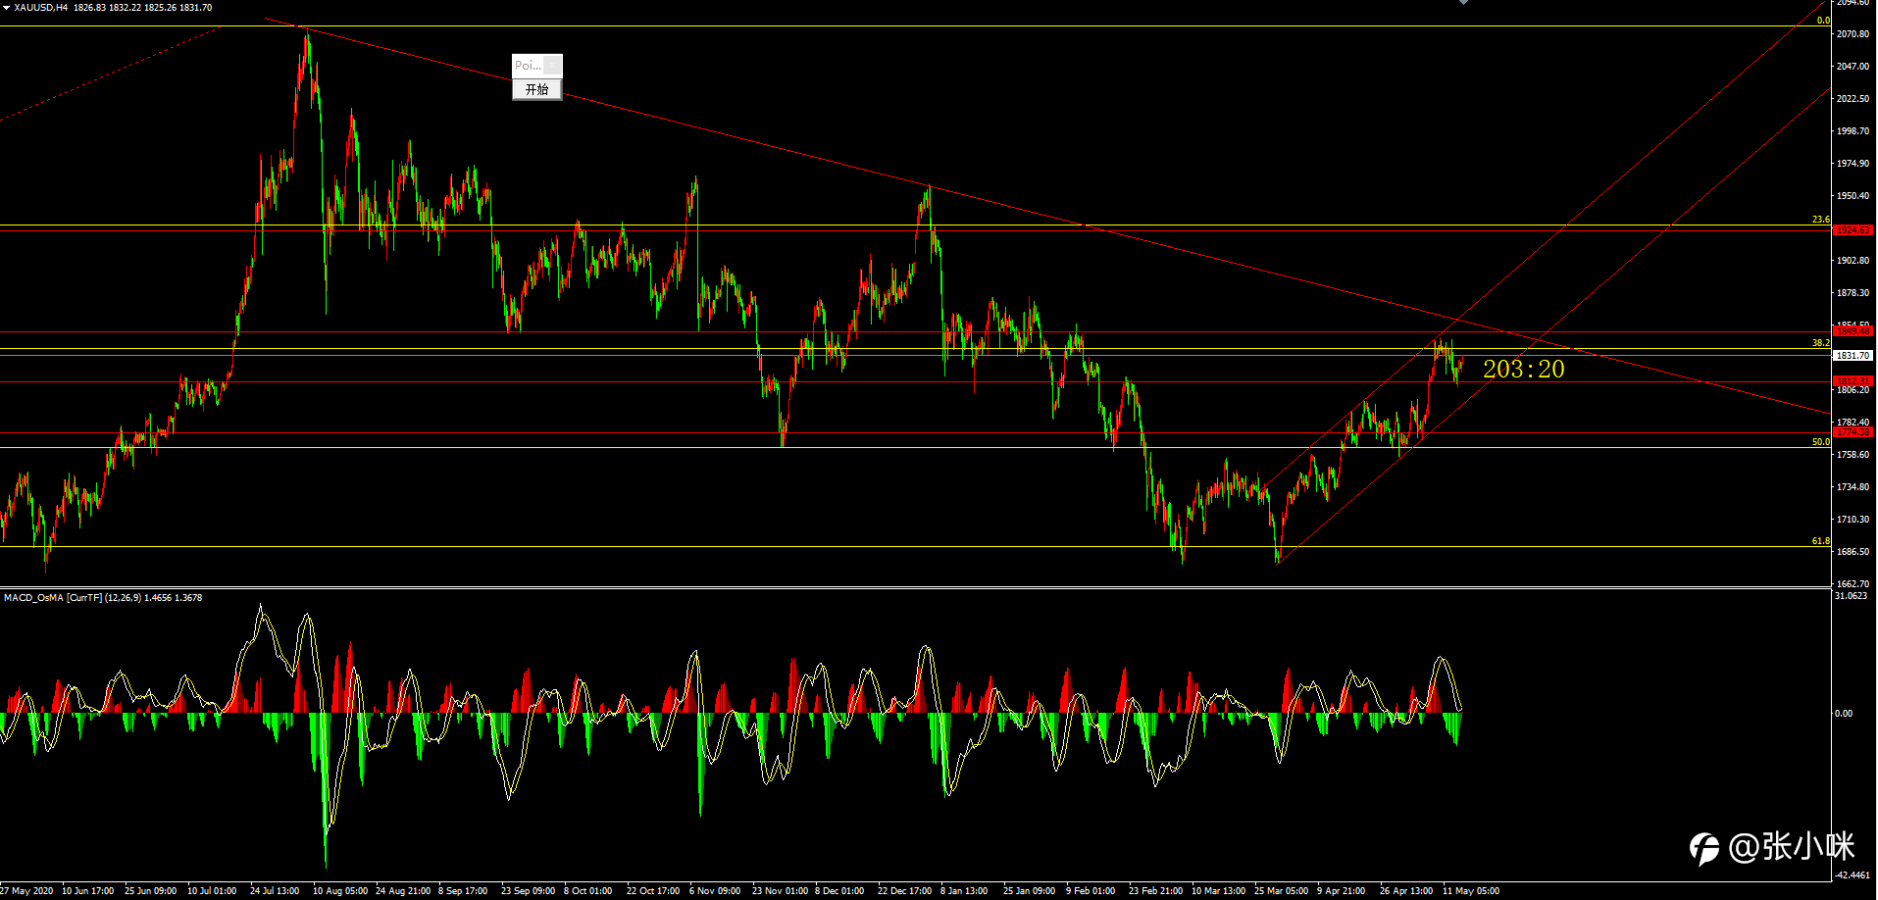Click the Toutiao logo watermark icon
Image resolution: width=1878 pixels, height=900 pixels.
tap(1704, 848)
